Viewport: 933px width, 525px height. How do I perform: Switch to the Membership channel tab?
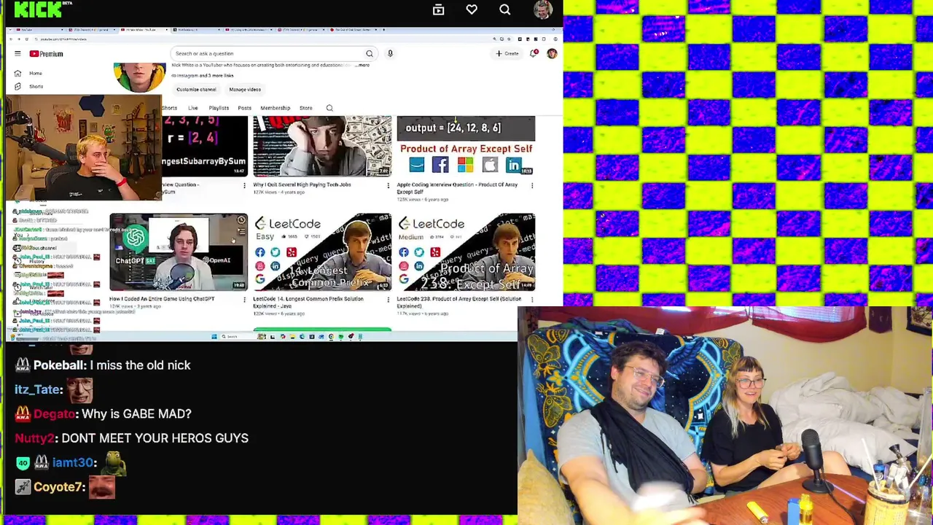(275, 108)
